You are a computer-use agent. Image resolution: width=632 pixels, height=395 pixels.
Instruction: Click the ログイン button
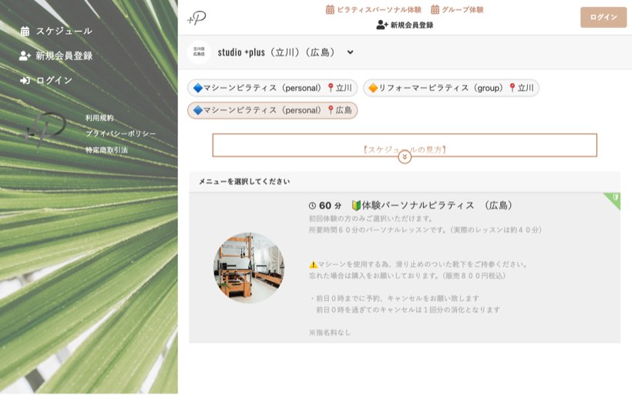click(x=603, y=17)
